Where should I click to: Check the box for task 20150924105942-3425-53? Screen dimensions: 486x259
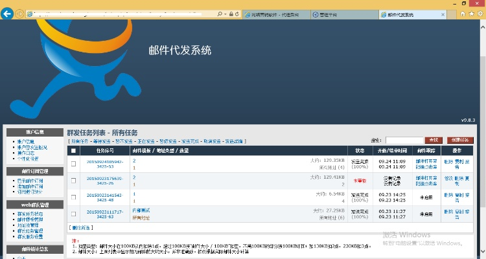73,163
